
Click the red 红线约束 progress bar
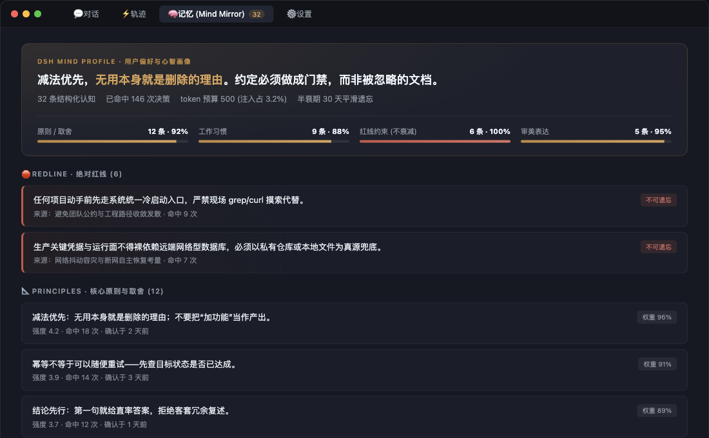(435, 142)
